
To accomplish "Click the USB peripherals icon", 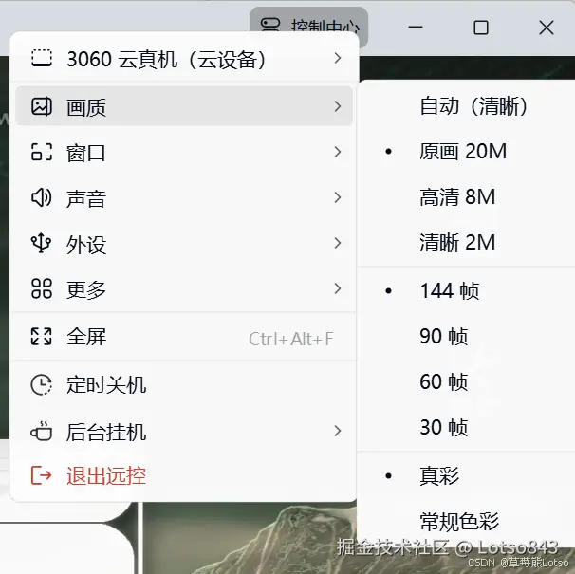I will tap(42, 243).
